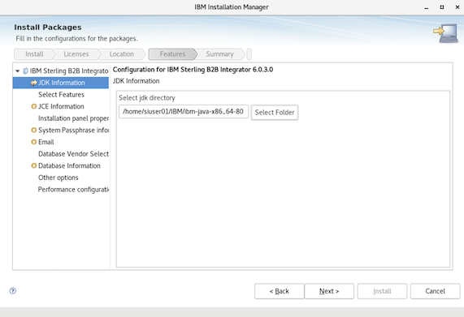Click the JDK Information arrow status icon

pos(34,83)
